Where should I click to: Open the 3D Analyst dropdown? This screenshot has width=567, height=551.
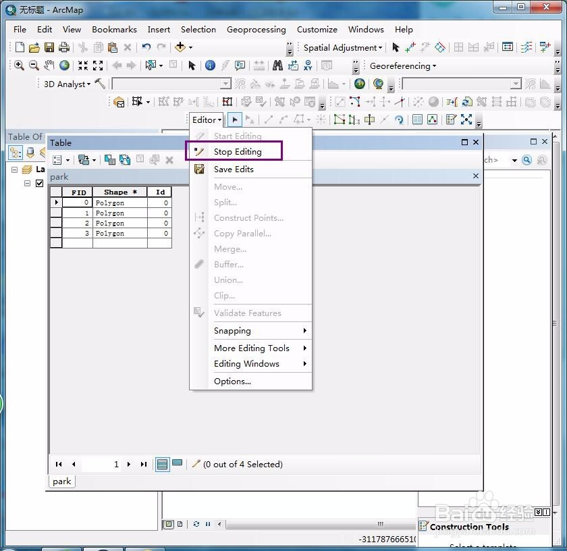[x=67, y=84]
